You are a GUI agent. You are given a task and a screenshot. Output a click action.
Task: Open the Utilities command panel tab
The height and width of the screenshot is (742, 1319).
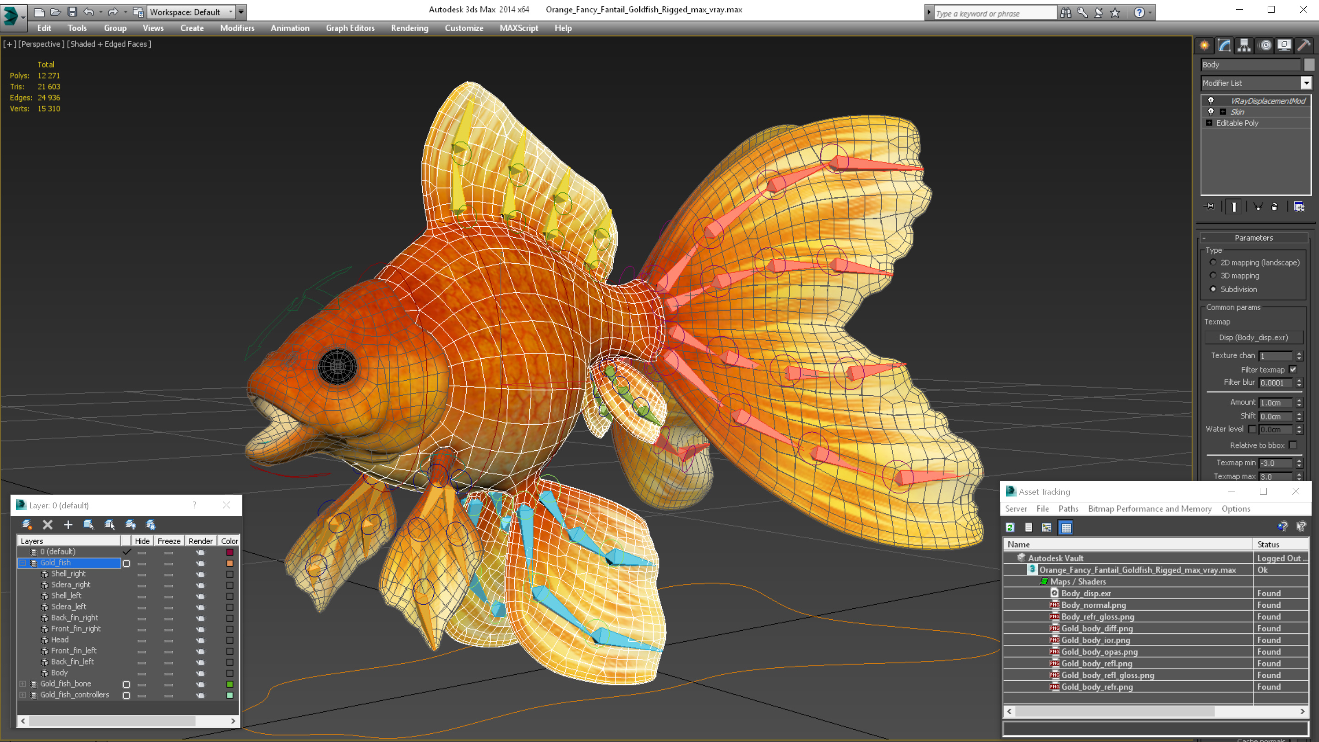1304,46
